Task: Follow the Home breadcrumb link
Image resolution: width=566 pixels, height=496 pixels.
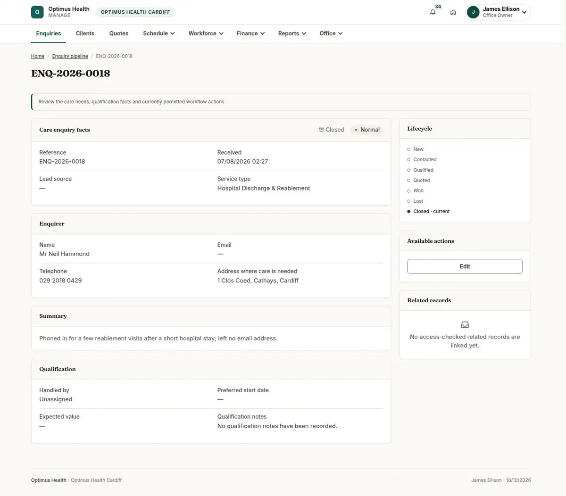Action: pos(38,56)
